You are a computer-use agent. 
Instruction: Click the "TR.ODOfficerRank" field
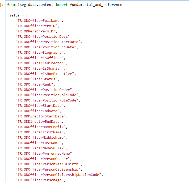click(x=34, y=84)
